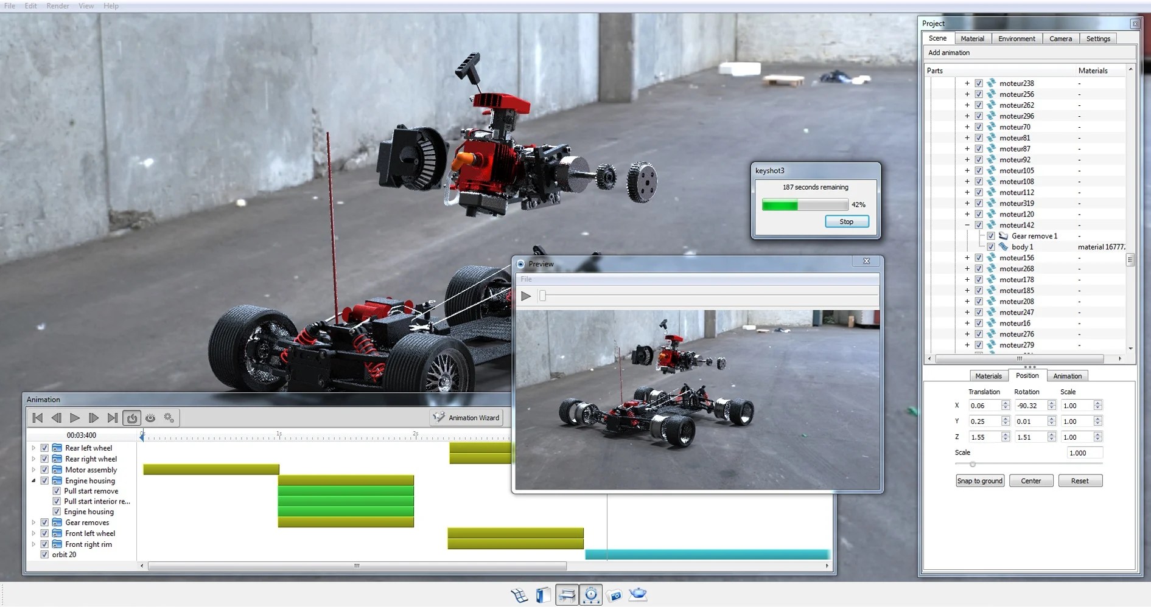Click Snap to ground button
Viewport: 1151px width, 607px height.
point(980,480)
